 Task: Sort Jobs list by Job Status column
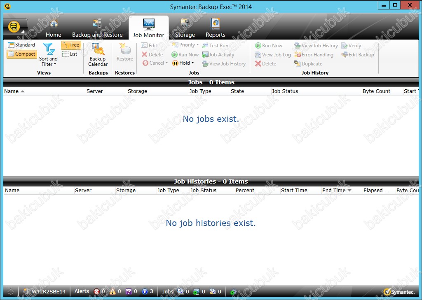pos(316,91)
